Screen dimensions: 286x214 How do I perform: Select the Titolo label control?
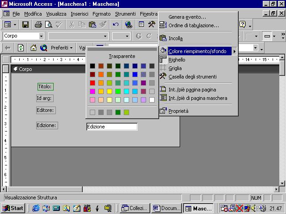(46, 86)
